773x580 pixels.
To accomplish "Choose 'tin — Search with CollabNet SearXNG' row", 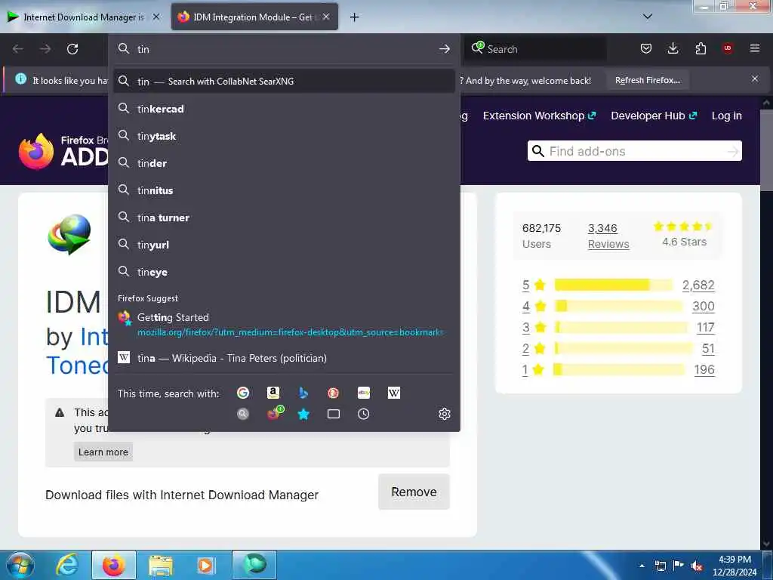I will pos(284,81).
